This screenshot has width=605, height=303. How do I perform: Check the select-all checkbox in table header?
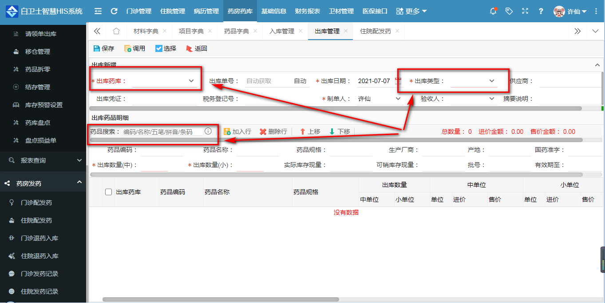tap(108, 192)
